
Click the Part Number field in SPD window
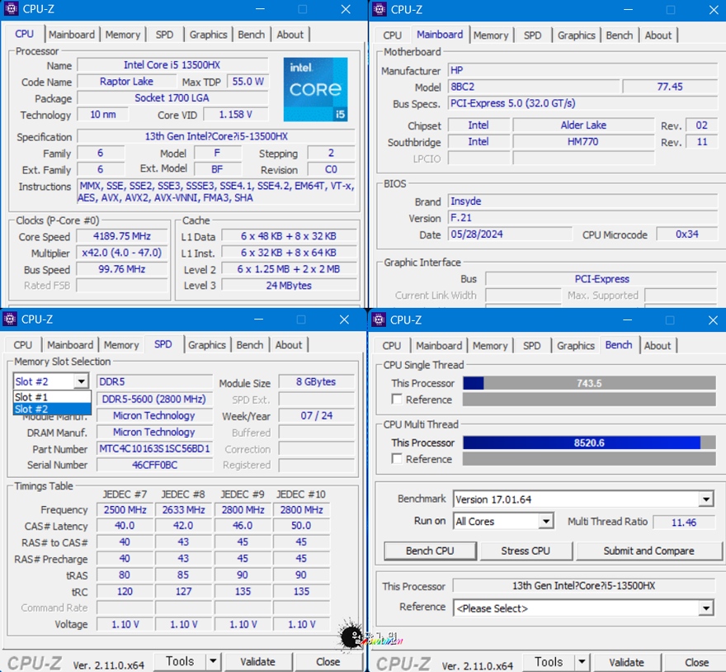[x=154, y=449]
